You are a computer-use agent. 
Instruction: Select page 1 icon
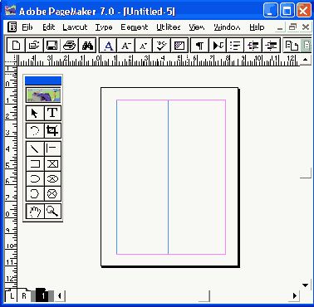point(43,296)
